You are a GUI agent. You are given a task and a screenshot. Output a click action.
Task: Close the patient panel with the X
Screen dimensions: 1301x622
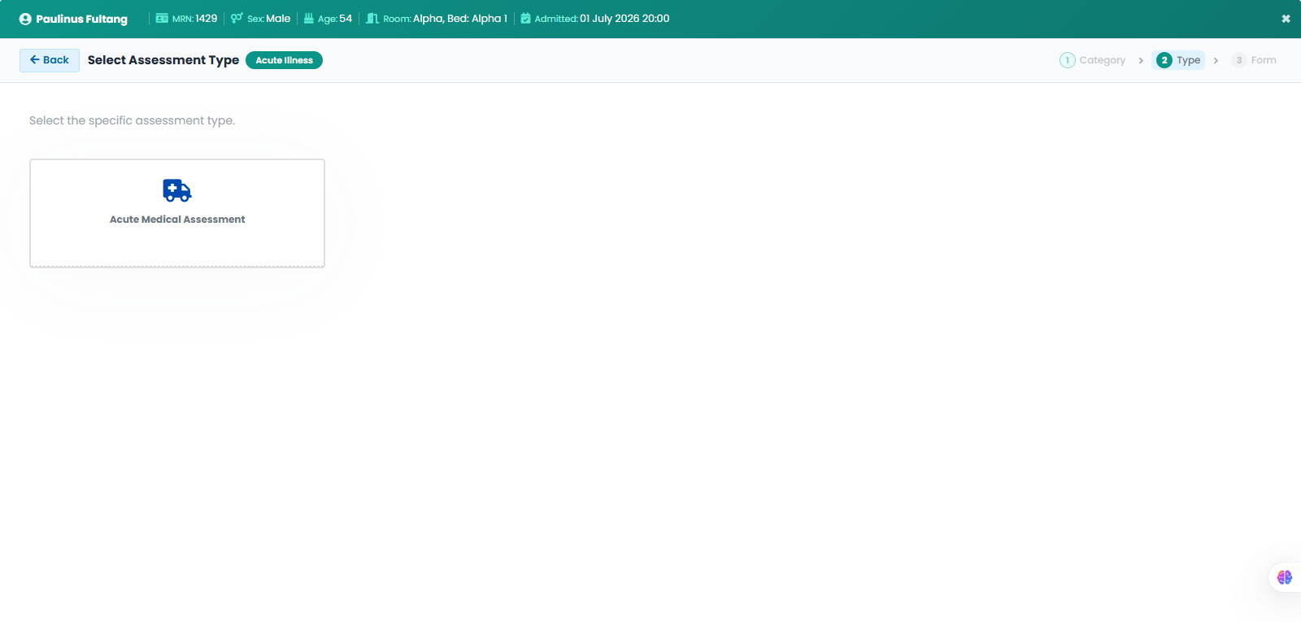click(1286, 19)
